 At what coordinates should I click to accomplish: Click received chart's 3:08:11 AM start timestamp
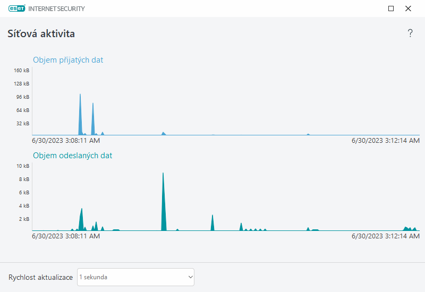tap(66, 141)
